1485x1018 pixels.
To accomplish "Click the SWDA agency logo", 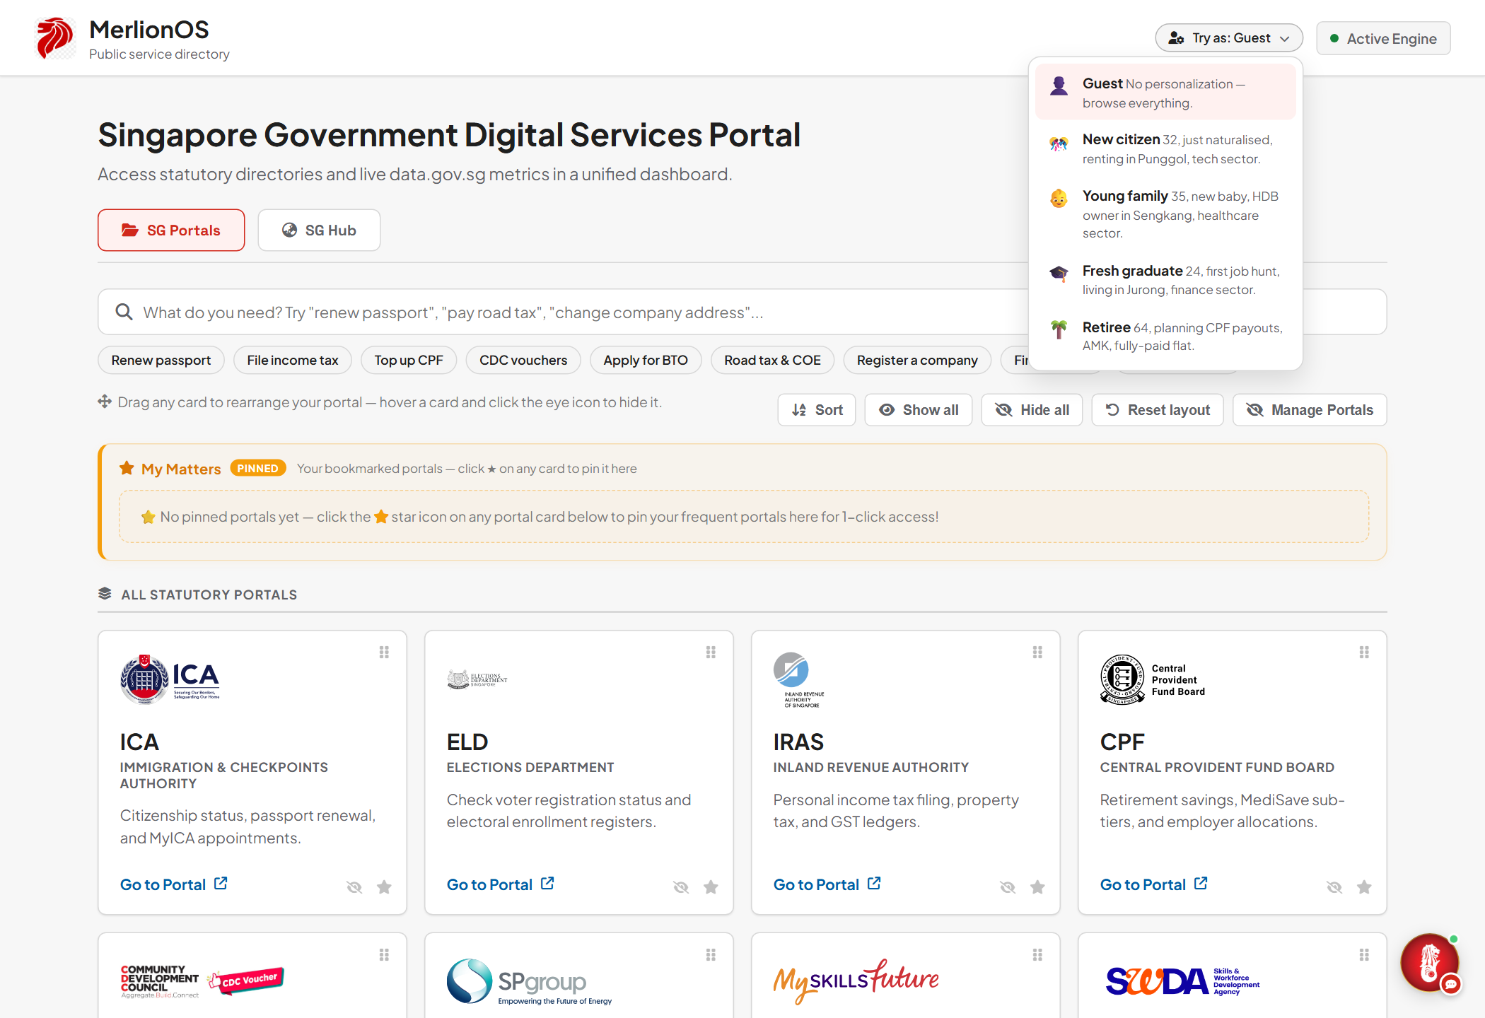I will [1183, 981].
